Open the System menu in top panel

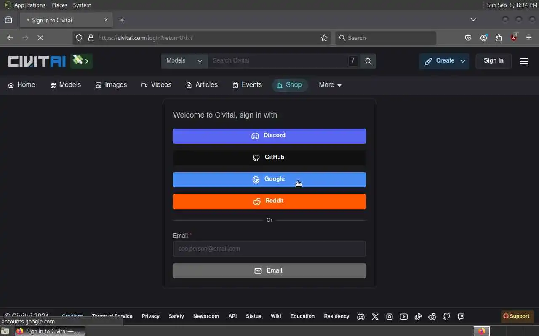click(x=82, y=5)
